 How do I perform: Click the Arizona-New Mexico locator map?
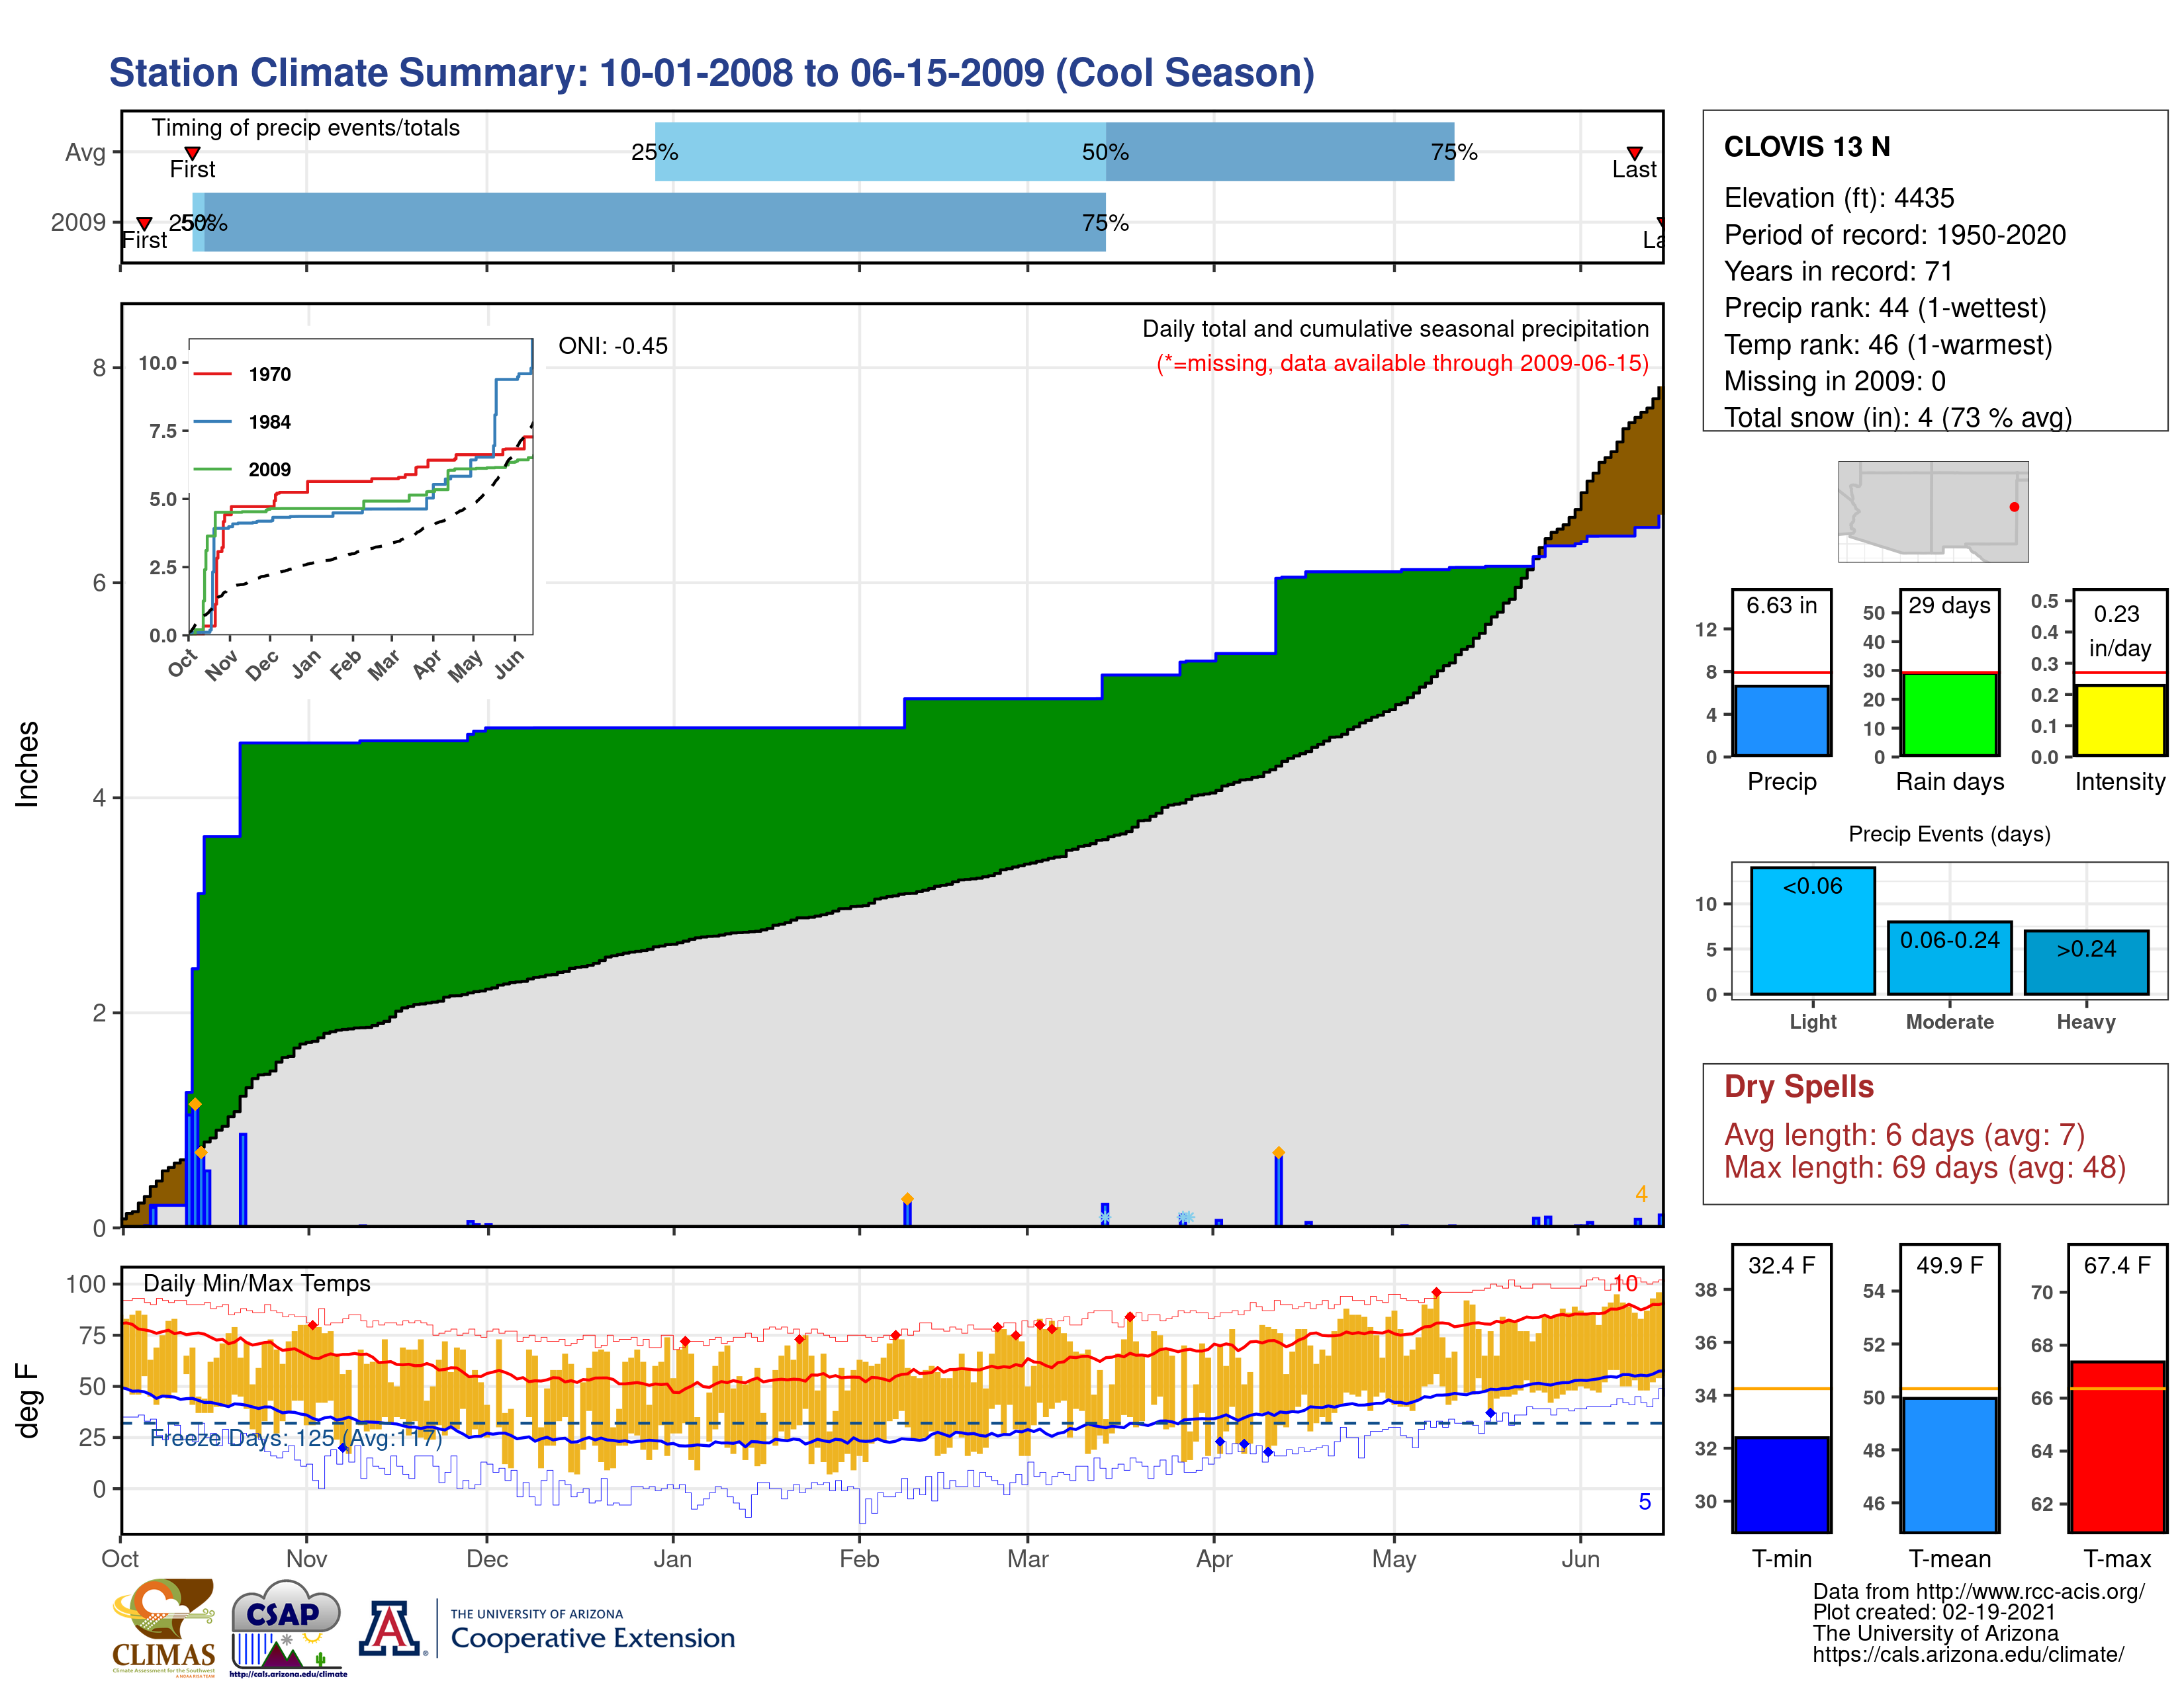tap(1933, 511)
